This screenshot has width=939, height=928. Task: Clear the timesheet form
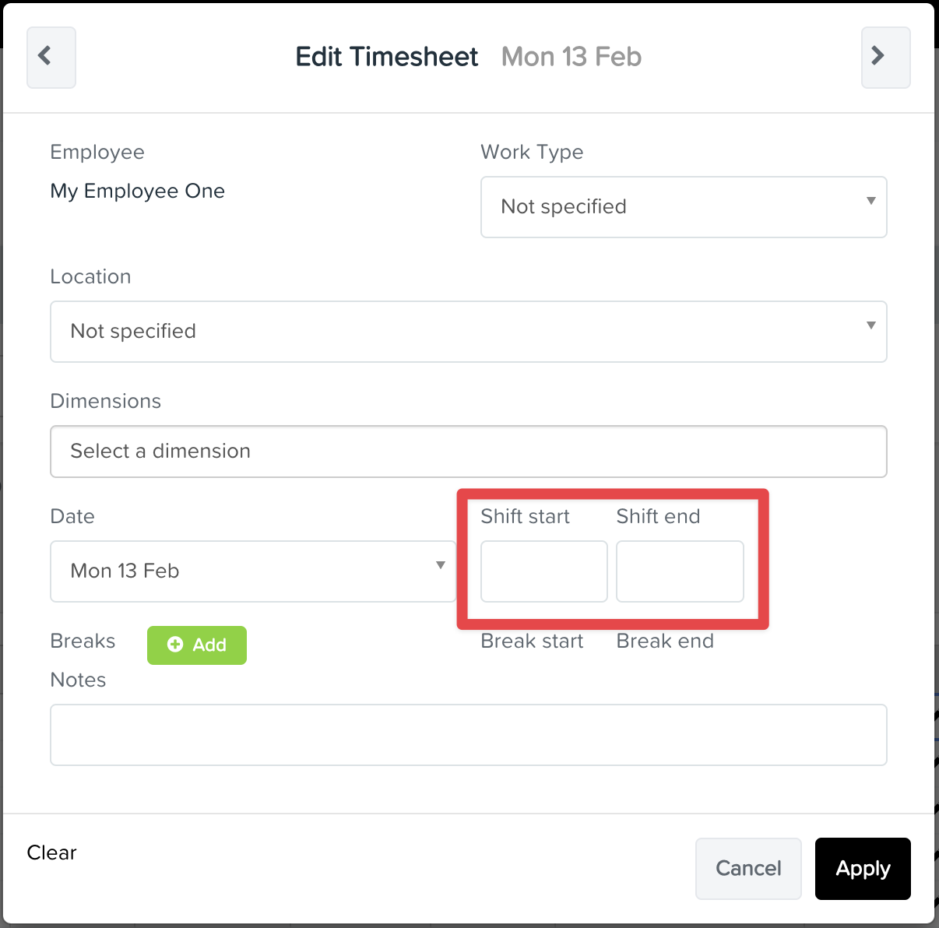[51, 852]
